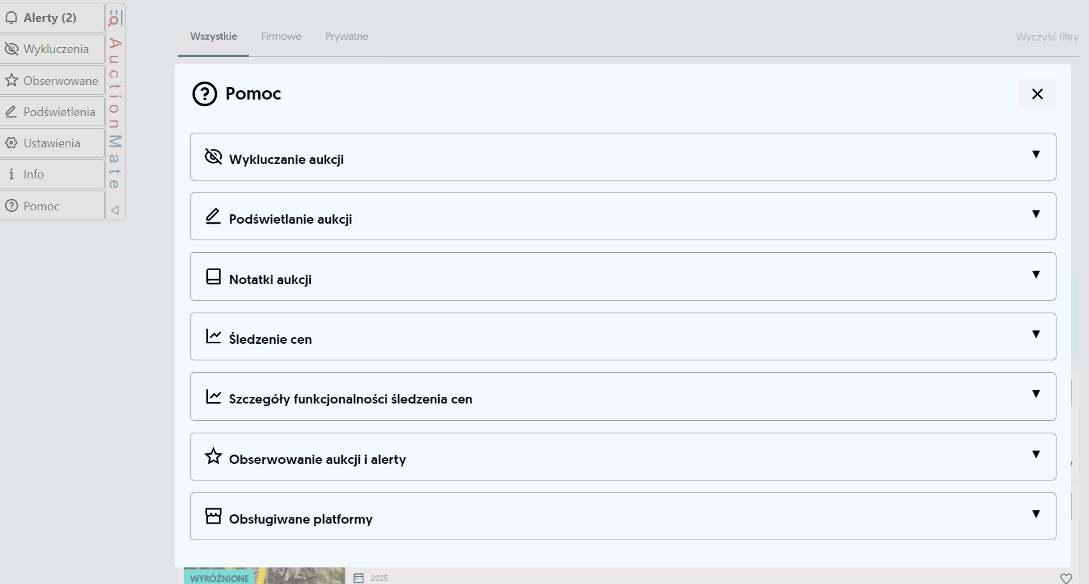Click the Podświetlenia pencil icon
Viewport: 1089px width, 584px height.
point(11,111)
